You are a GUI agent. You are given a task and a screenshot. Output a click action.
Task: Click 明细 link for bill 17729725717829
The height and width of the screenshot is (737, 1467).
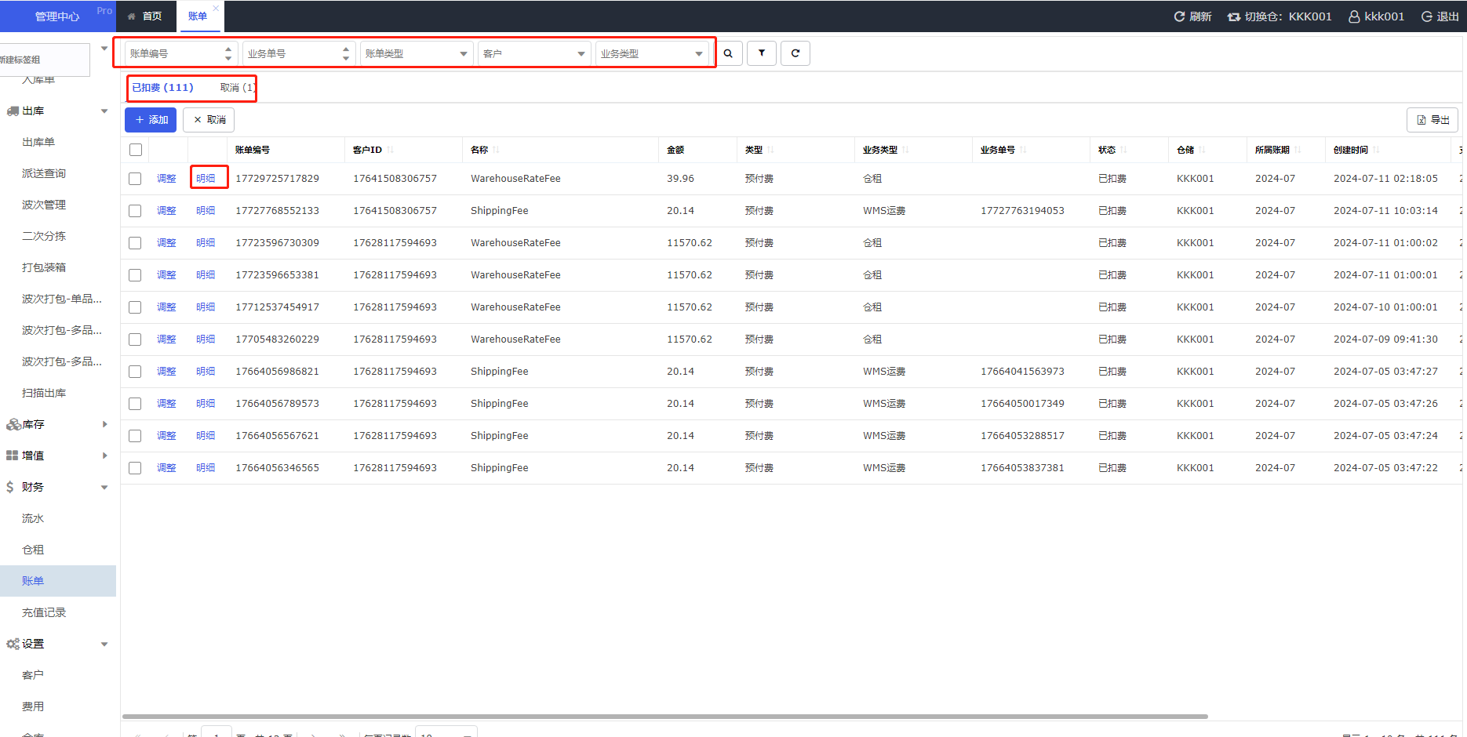[206, 179]
